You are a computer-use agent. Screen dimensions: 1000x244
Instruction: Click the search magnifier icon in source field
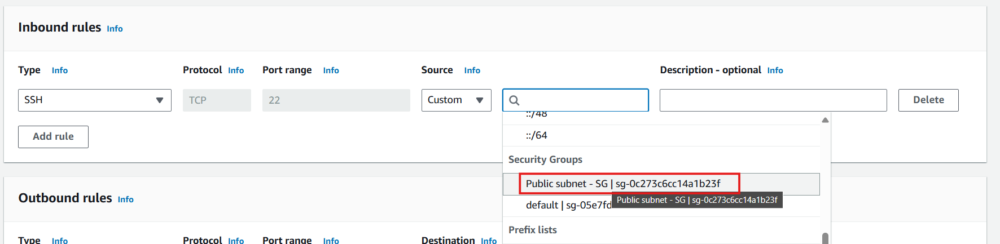tap(514, 100)
